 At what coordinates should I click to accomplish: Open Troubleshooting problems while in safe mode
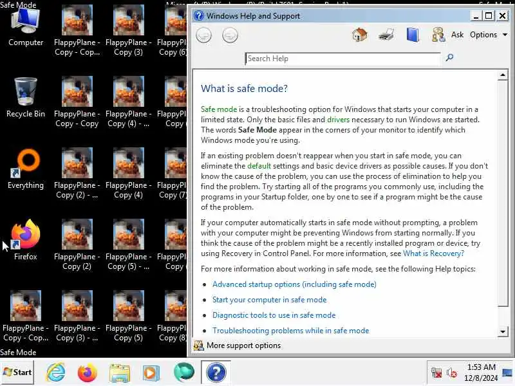(x=291, y=331)
